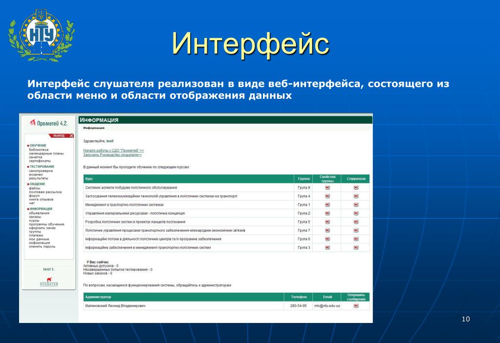The image size is (500, 343).
Task: Select оформить заказ menu item
Action: point(42,228)
